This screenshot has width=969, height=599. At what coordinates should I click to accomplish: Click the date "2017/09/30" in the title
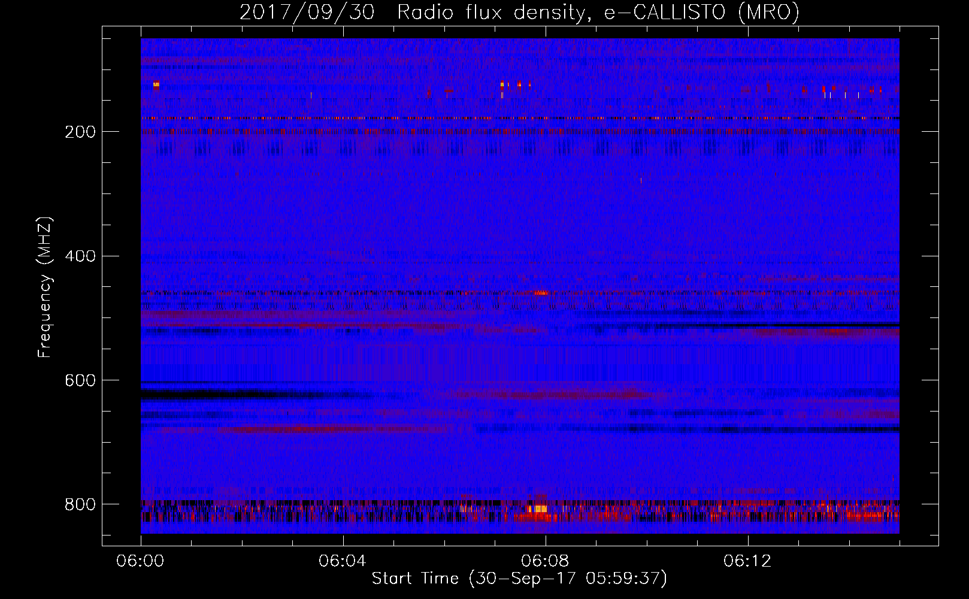[307, 12]
